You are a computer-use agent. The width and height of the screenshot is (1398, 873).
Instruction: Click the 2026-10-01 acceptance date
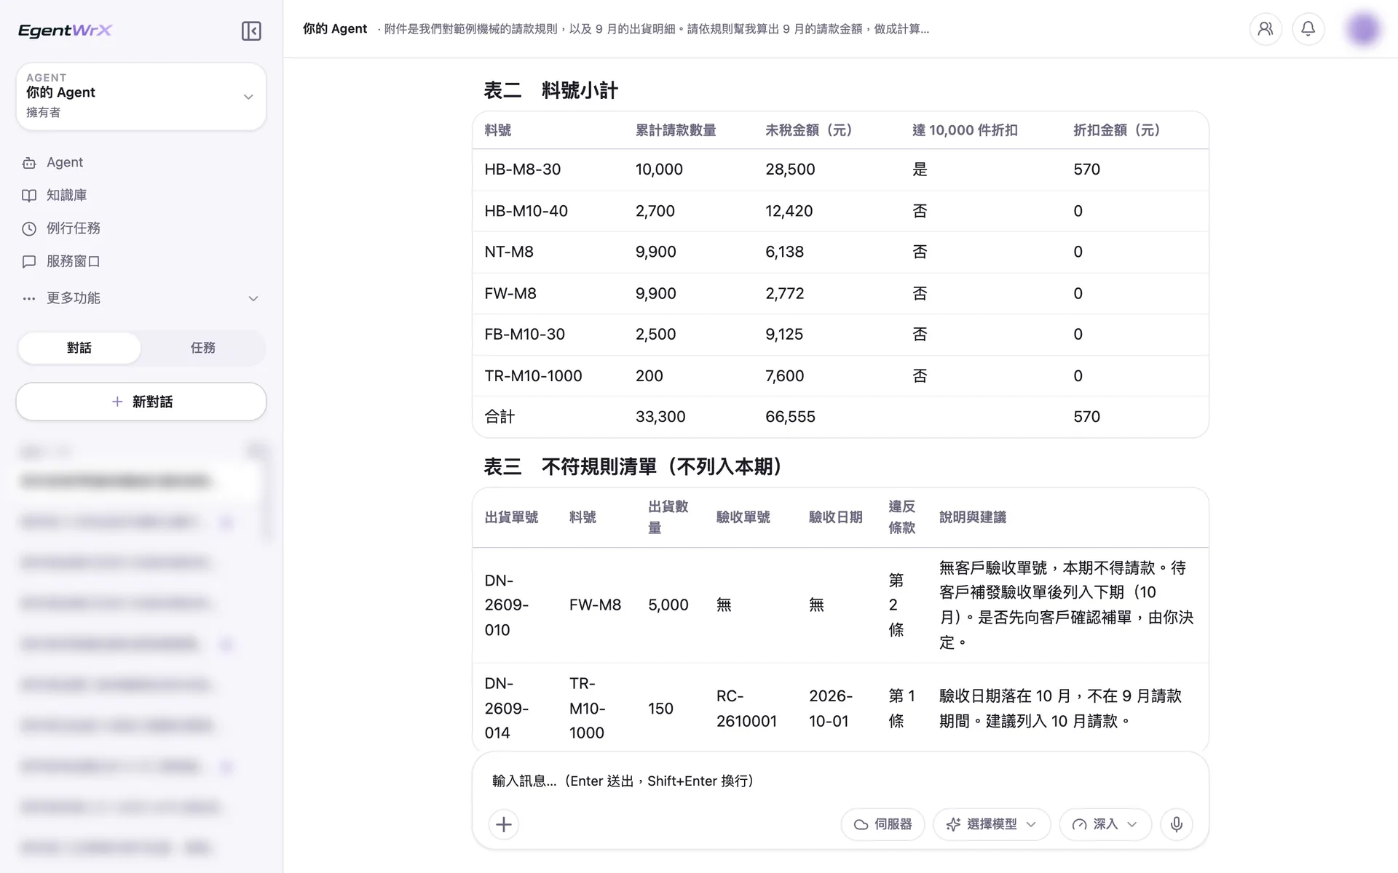point(831,709)
